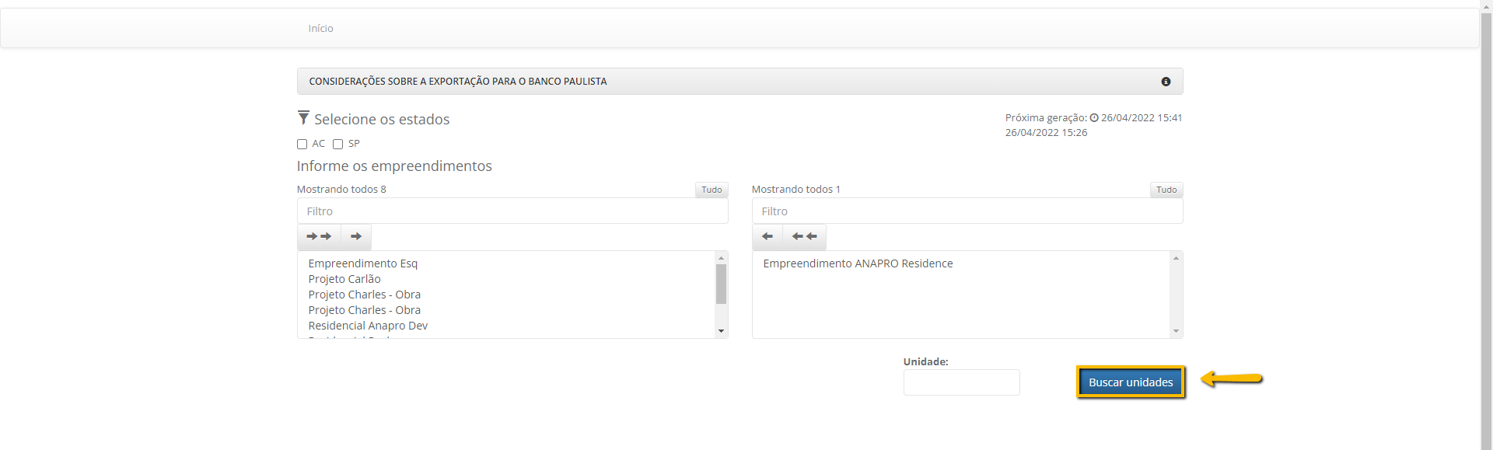Tick the SP state checkbox
Image resolution: width=1493 pixels, height=450 pixels.
click(337, 144)
